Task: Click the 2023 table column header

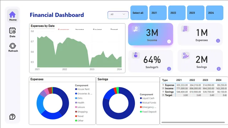Action: 205,80
